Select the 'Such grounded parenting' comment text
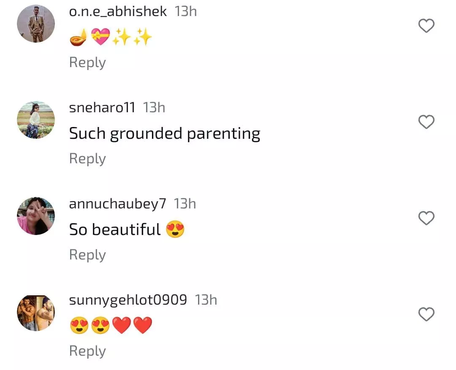This screenshot has height=370, width=456. [x=164, y=134]
